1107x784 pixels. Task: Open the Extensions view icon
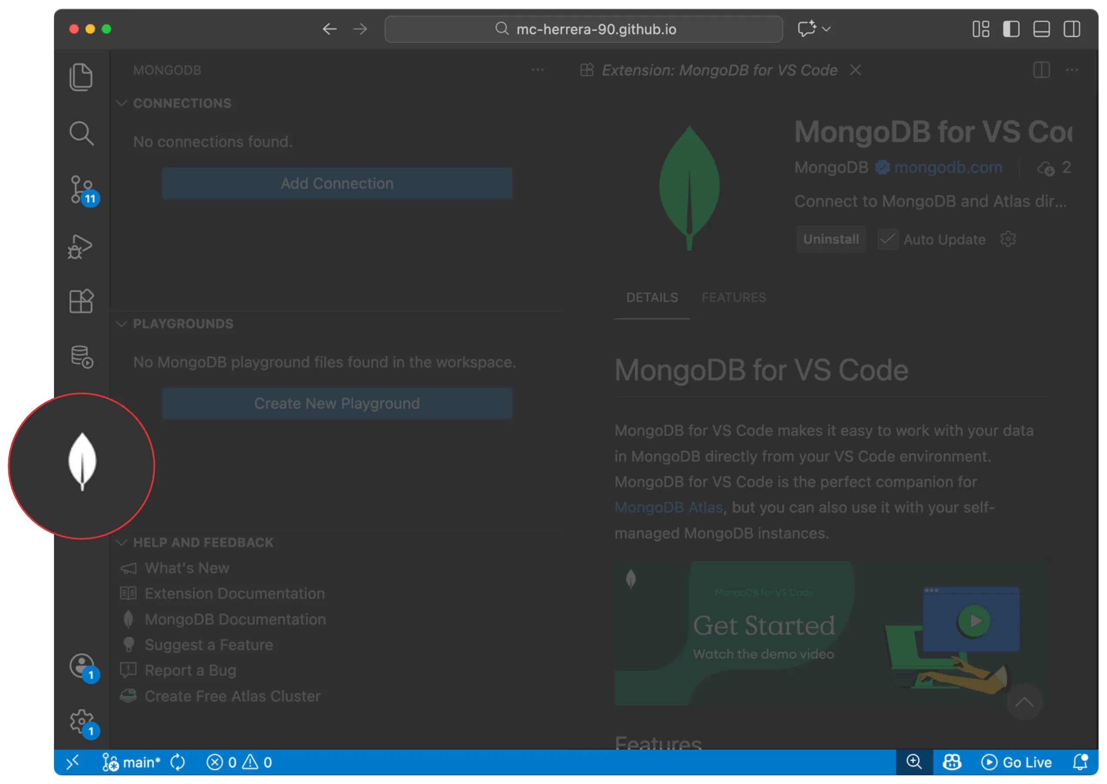[x=81, y=301]
